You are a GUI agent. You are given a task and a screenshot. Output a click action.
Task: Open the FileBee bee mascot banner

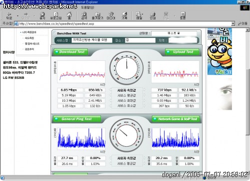tap(219, 51)
